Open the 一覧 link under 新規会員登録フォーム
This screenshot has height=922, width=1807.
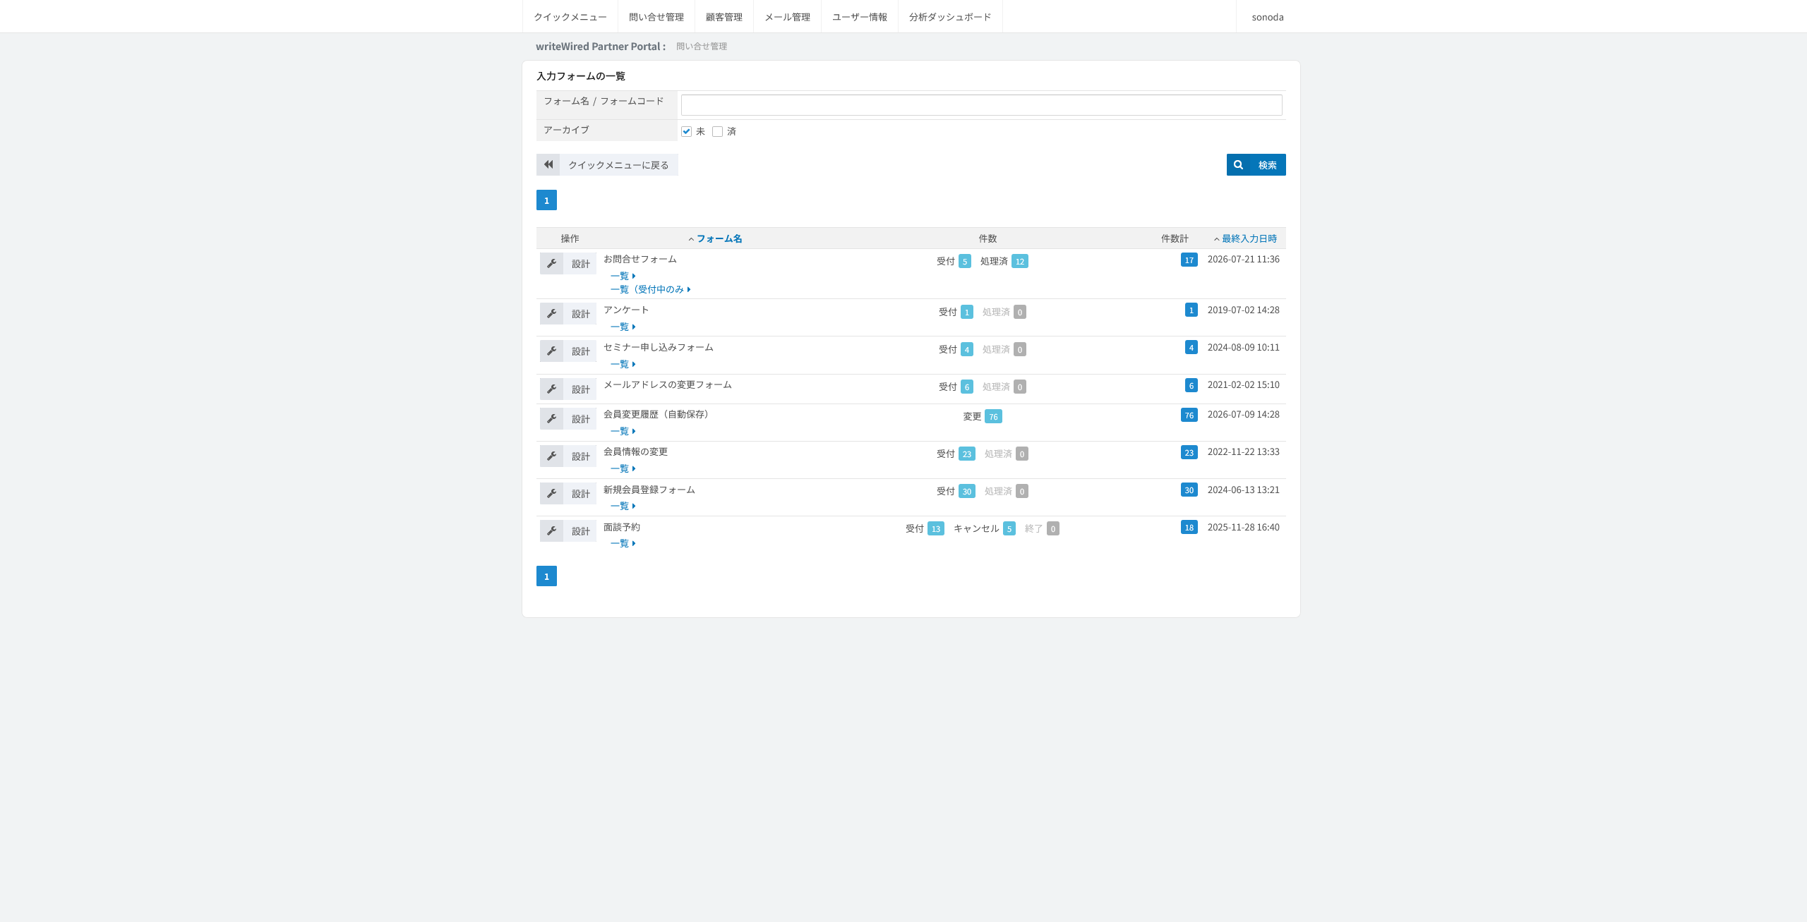pyautogui.click(x=623, y=506)
